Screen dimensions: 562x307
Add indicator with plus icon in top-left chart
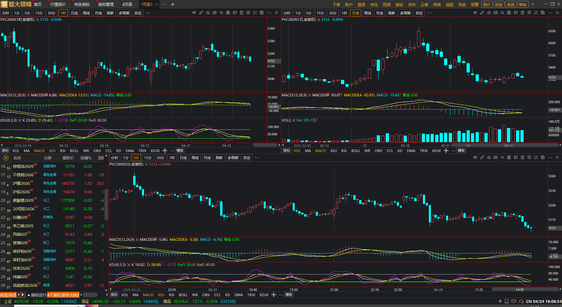(165, 151)
